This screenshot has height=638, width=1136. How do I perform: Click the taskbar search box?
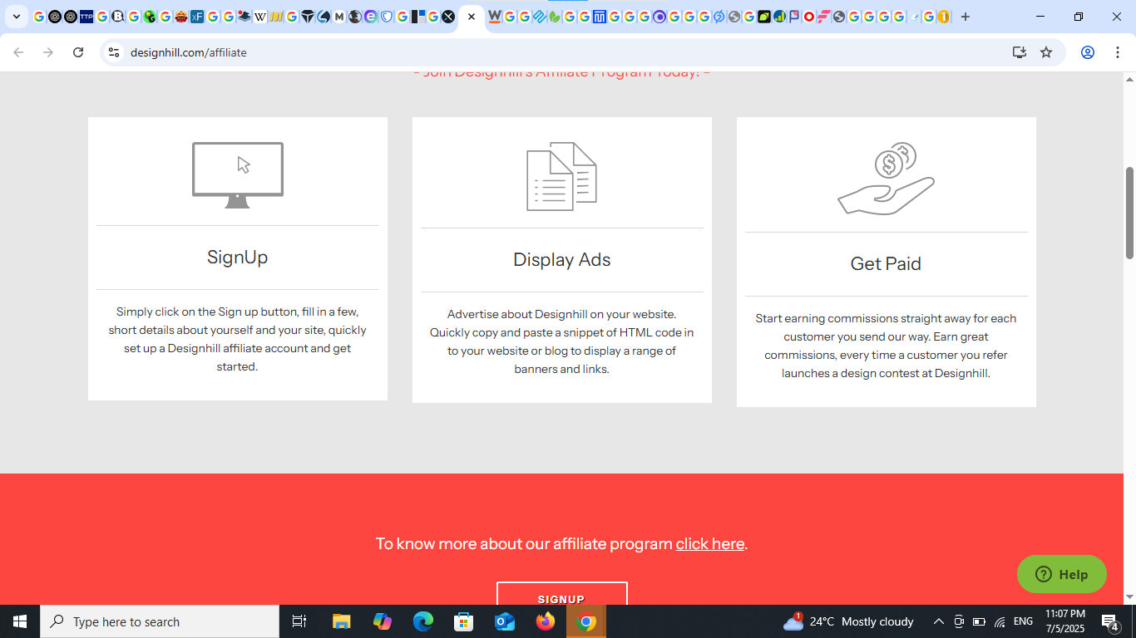pos(160,621)
